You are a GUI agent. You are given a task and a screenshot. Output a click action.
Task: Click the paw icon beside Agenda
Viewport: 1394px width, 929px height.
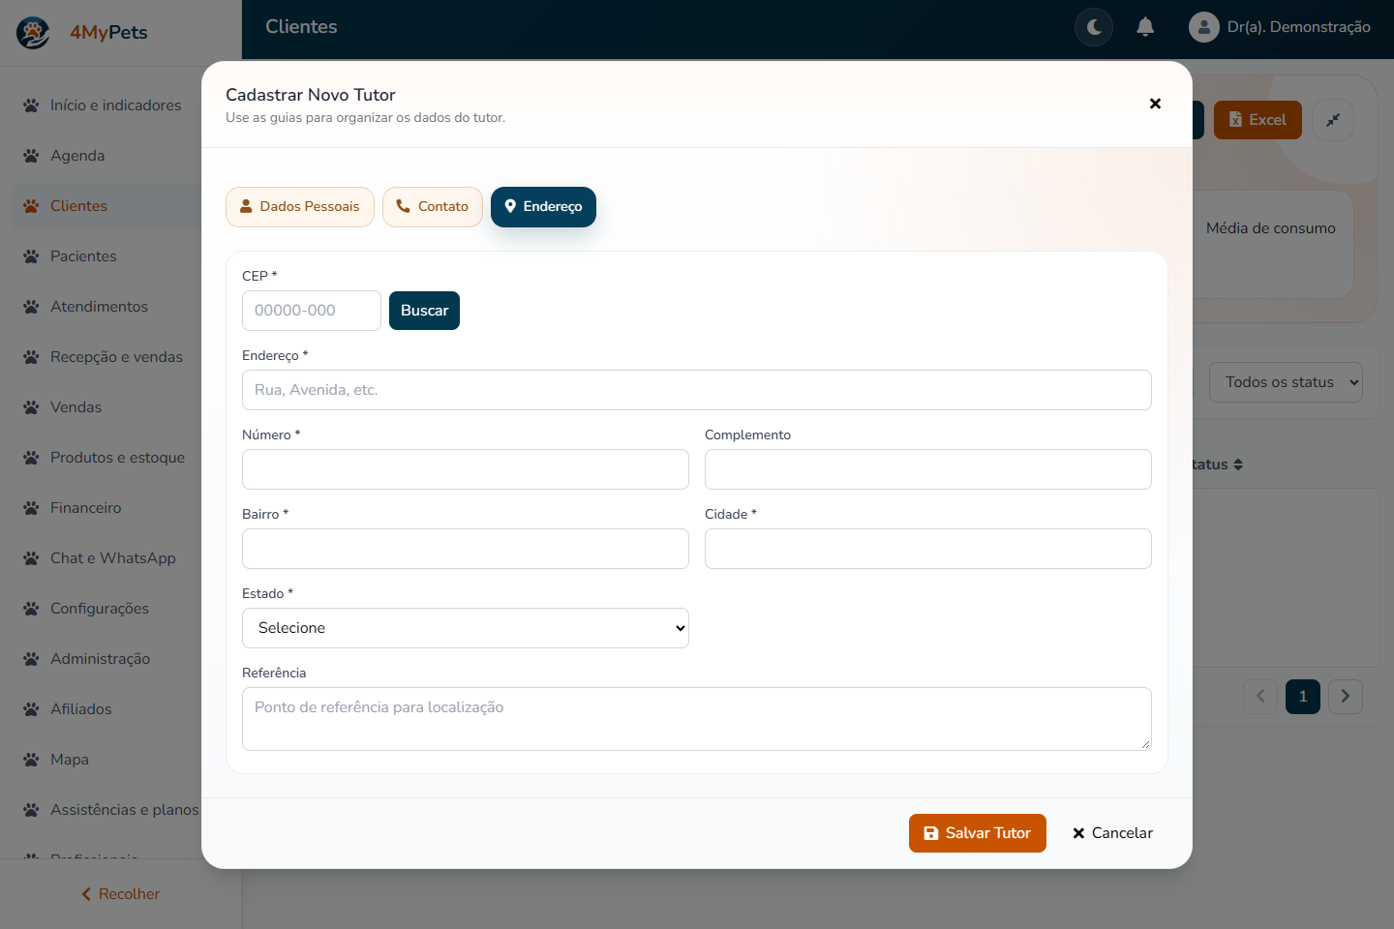click(x=31, y=156)
